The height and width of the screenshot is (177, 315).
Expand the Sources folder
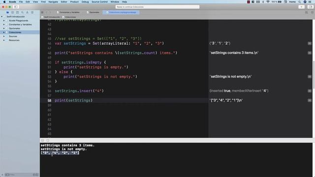click(4, 36)
